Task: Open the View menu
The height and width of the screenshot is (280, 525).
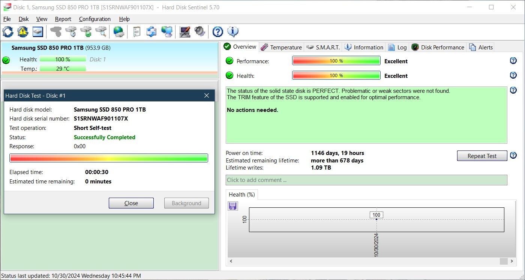Action: click(42, 19)
